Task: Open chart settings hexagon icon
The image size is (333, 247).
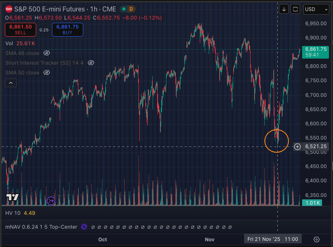Action: coord(316,239)
